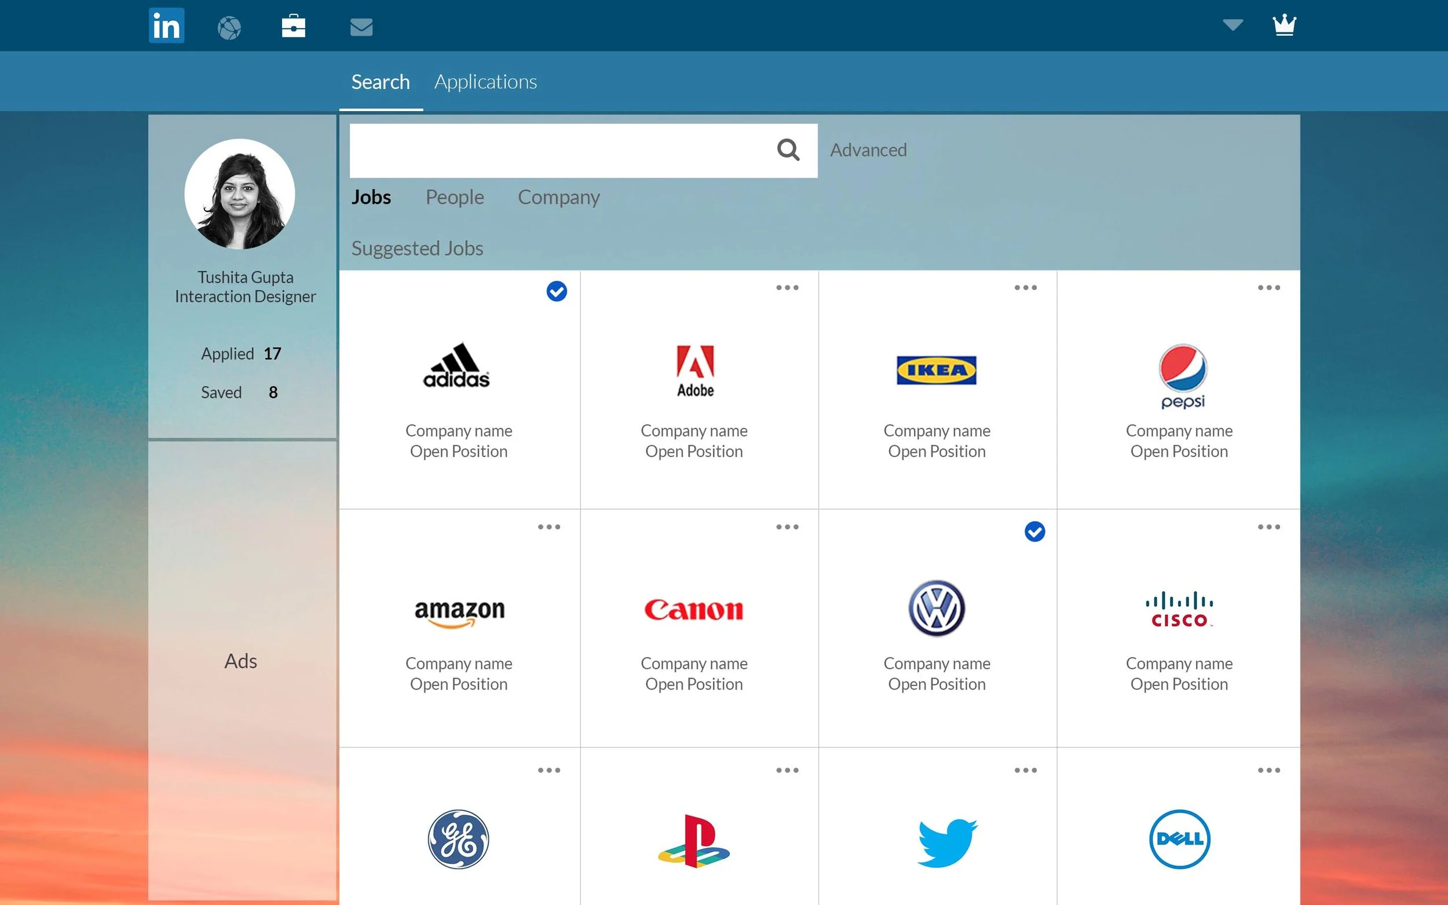Open the three-dots menu on Amazon card
This screenshot has width=1448, height=905.
point(549,527)
